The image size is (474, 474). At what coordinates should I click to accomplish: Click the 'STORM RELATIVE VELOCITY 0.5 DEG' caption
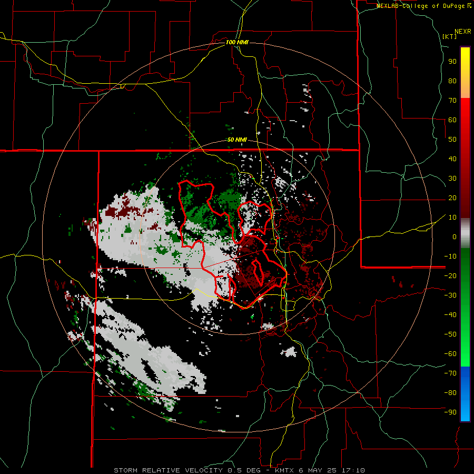point(188,470)
